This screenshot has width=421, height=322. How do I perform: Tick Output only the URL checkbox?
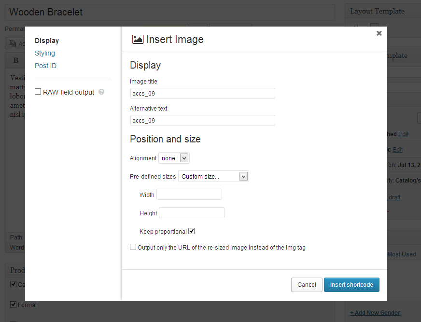tap(133, 247)
